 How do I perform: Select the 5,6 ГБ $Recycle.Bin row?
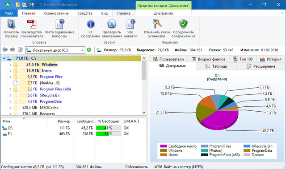pos(71,95)
